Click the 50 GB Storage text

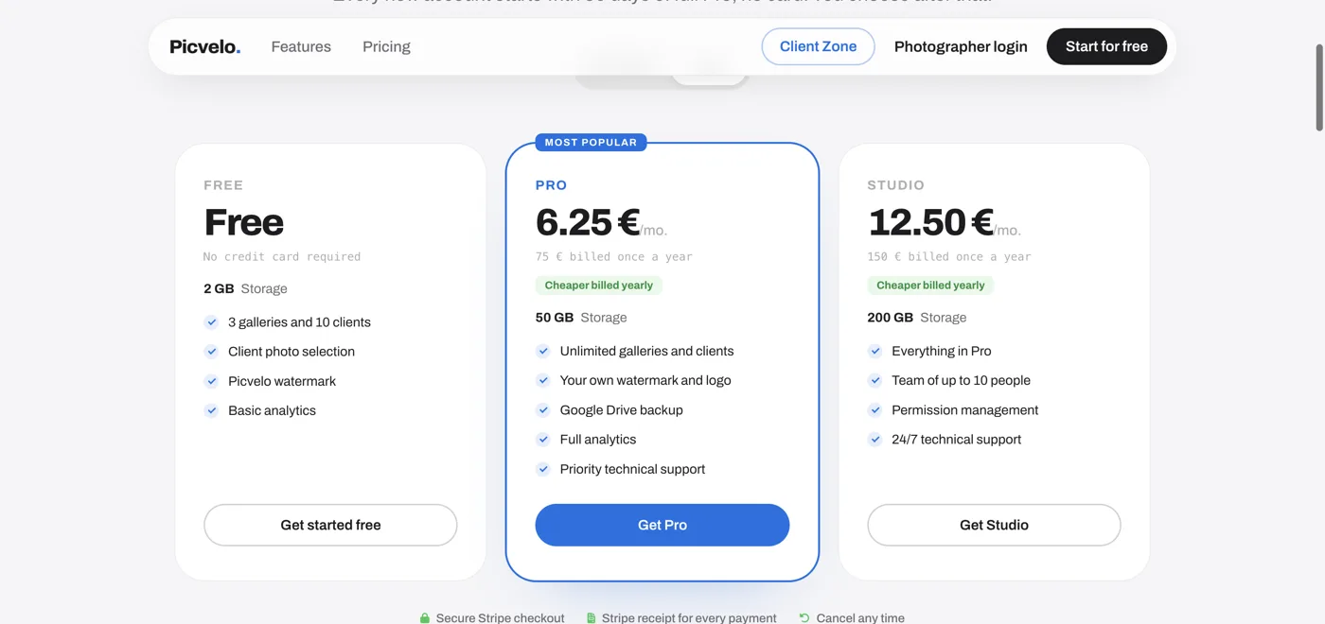pos(581,318)
